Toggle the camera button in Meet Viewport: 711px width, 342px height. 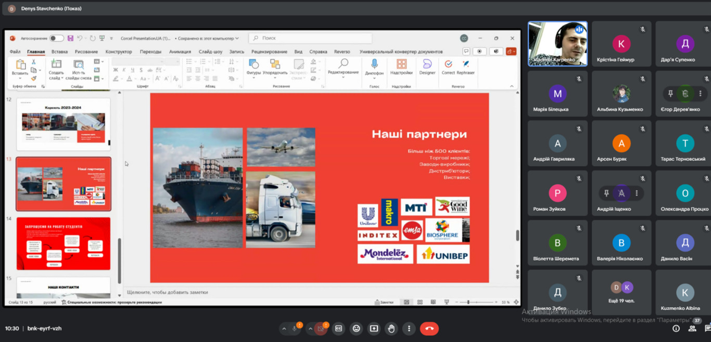tap(321, 328)
